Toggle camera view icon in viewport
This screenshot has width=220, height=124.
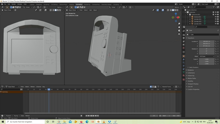point(179,31)
